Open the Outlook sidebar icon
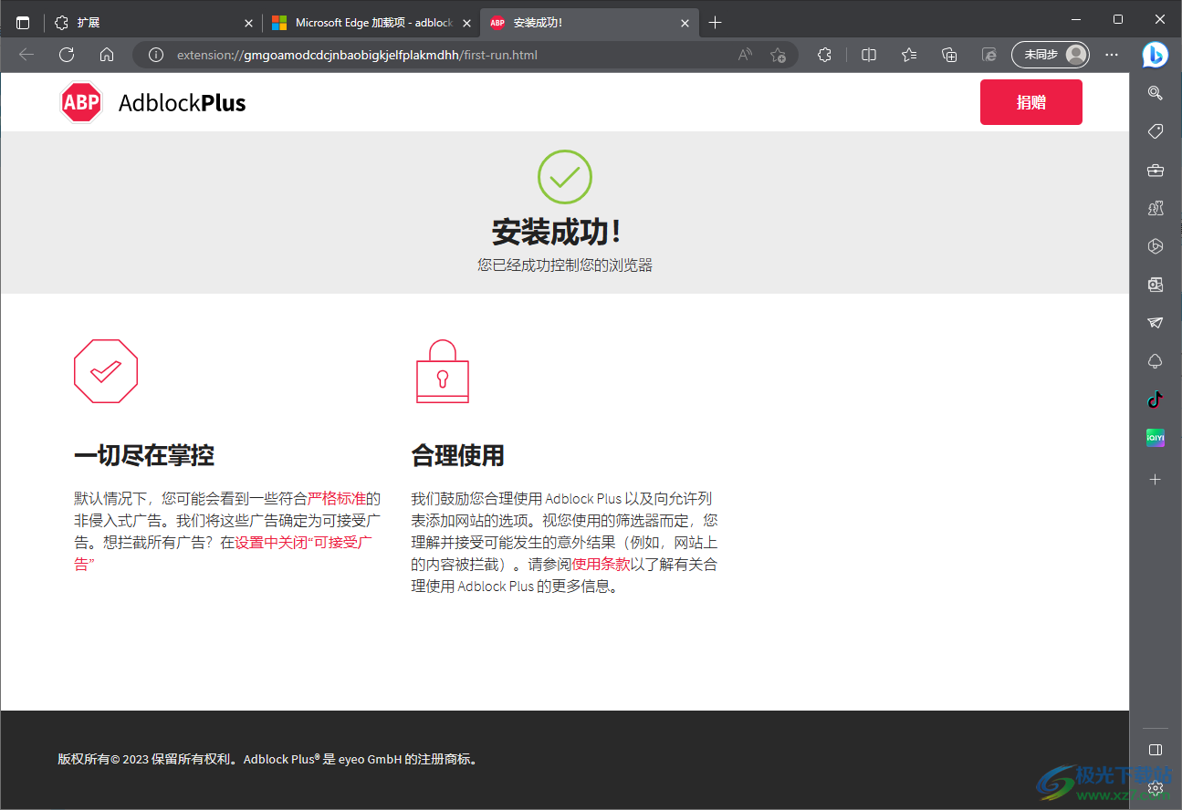 (x=1156, y=285)
